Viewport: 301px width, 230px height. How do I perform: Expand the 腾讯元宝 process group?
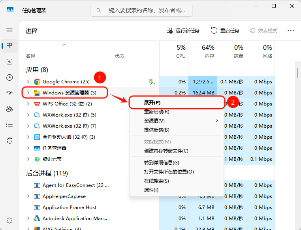coord(28,159)
